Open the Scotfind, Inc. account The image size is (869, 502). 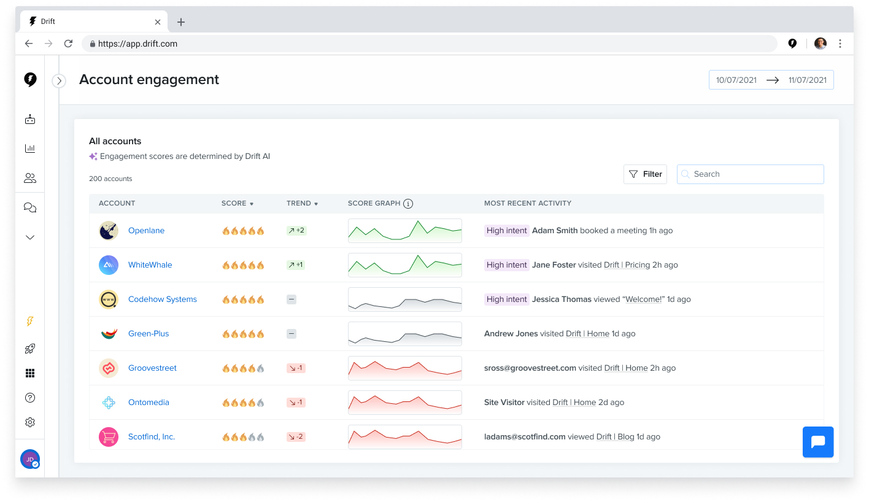click(x=152, y=437)
